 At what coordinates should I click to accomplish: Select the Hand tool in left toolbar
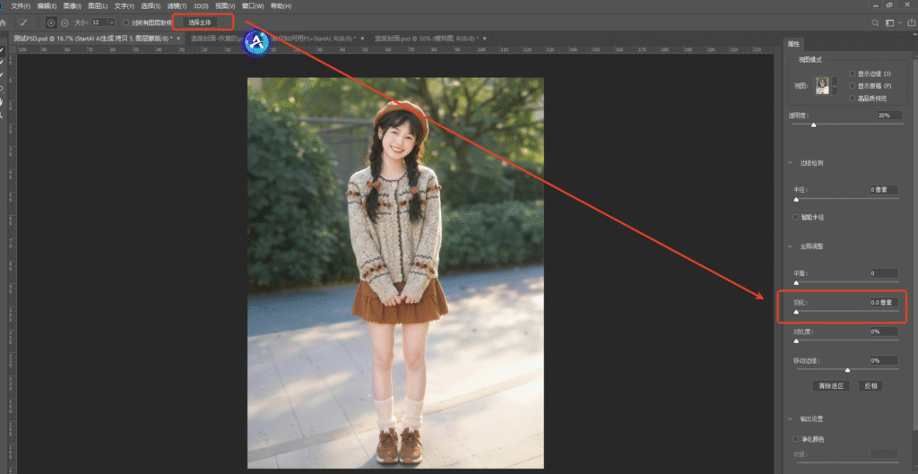[x=4, y=101]
